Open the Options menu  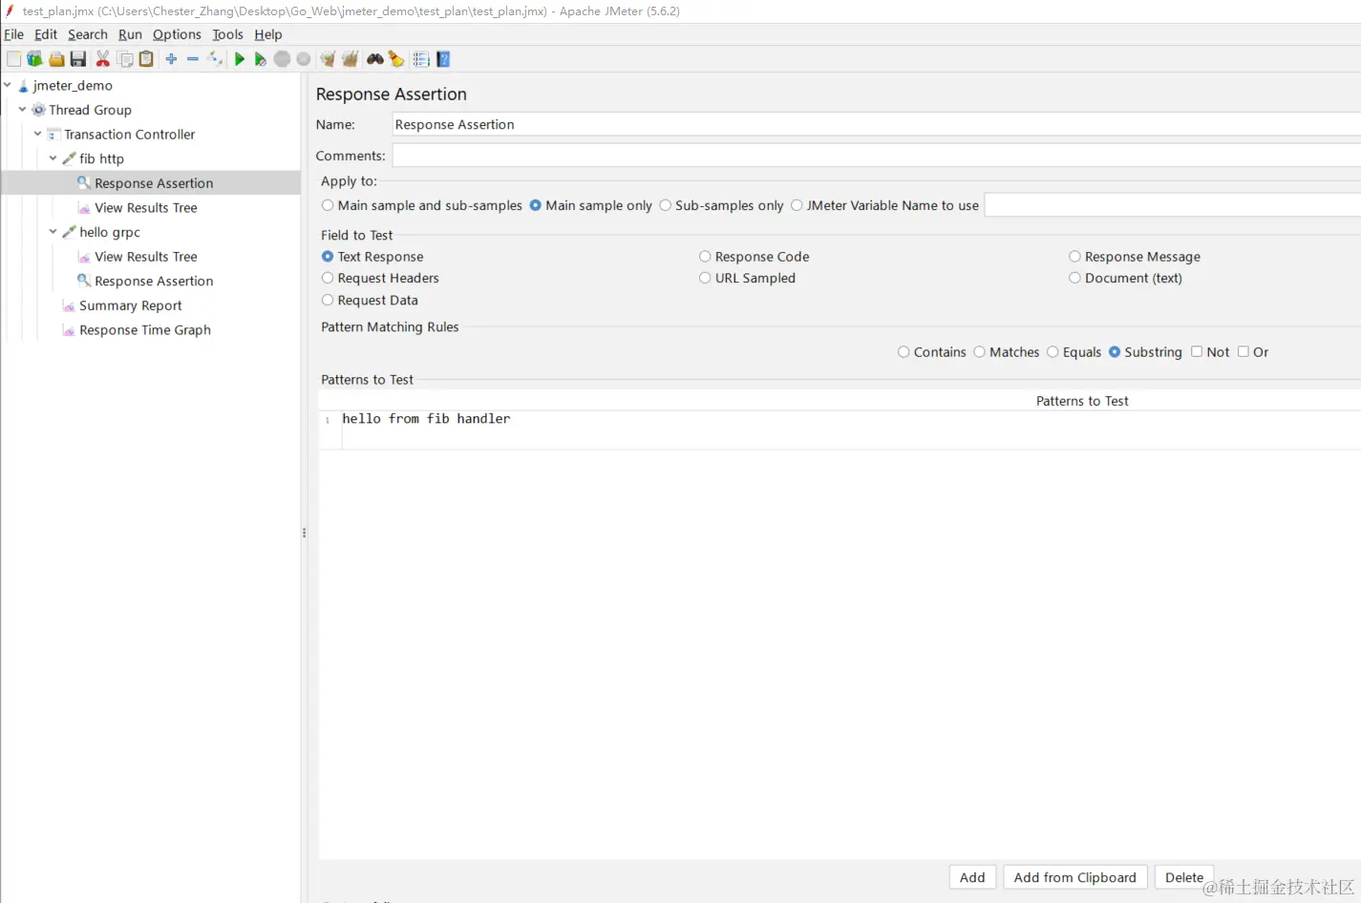177,34
